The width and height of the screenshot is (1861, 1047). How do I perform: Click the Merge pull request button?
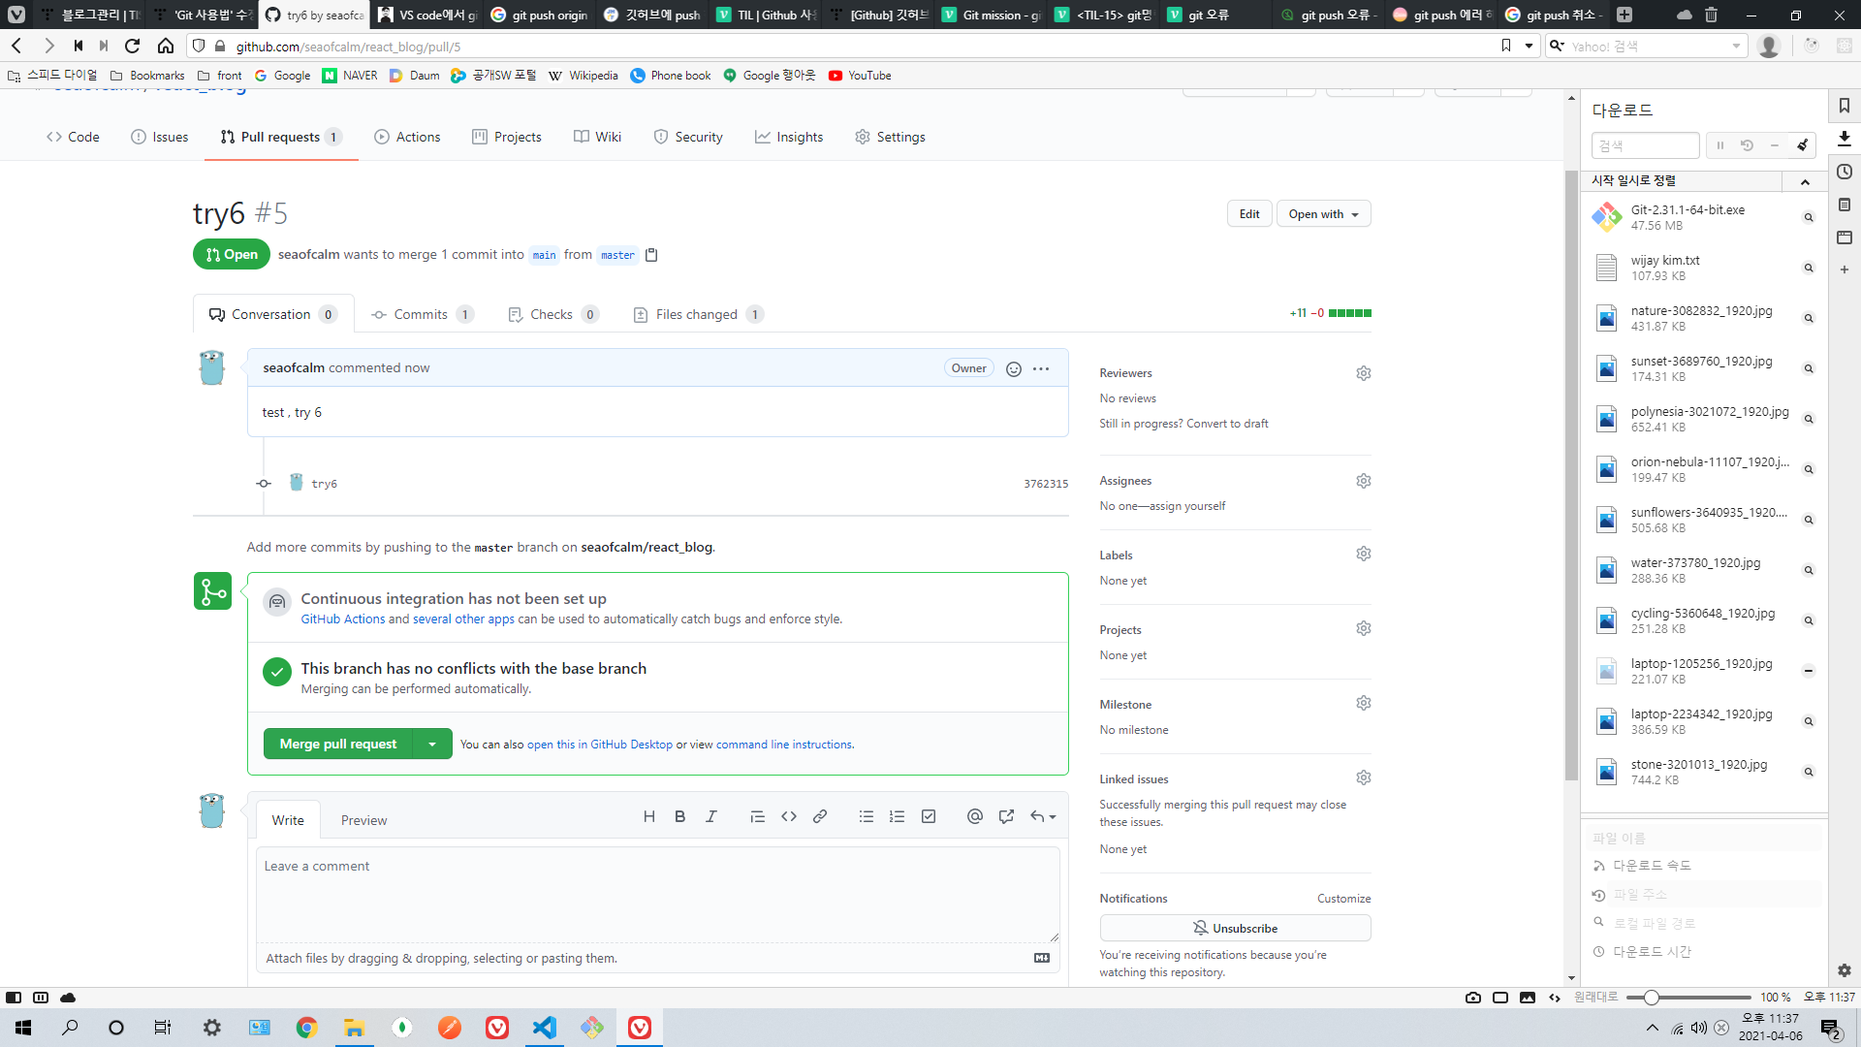tap(338, 744)
